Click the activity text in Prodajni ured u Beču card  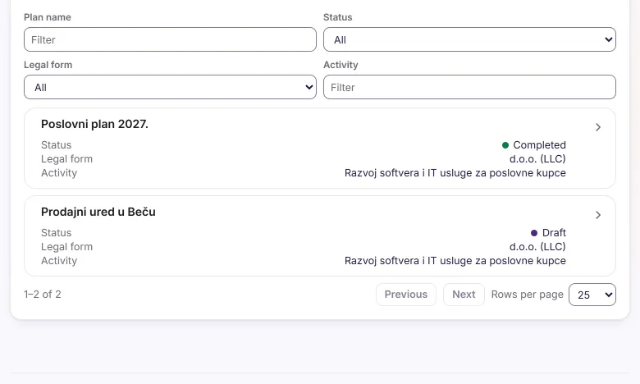coord(455,261)
